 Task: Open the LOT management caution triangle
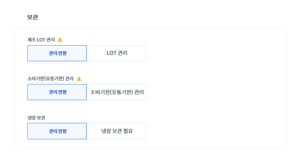(x=60, y=40)
